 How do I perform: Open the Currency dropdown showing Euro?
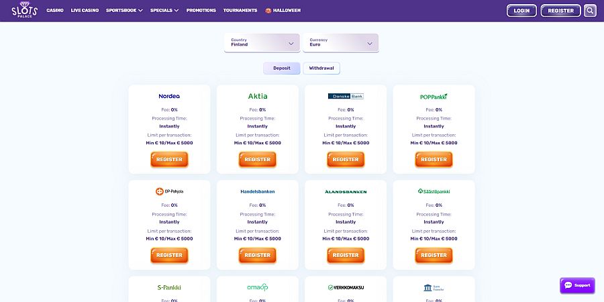point(340,42)
